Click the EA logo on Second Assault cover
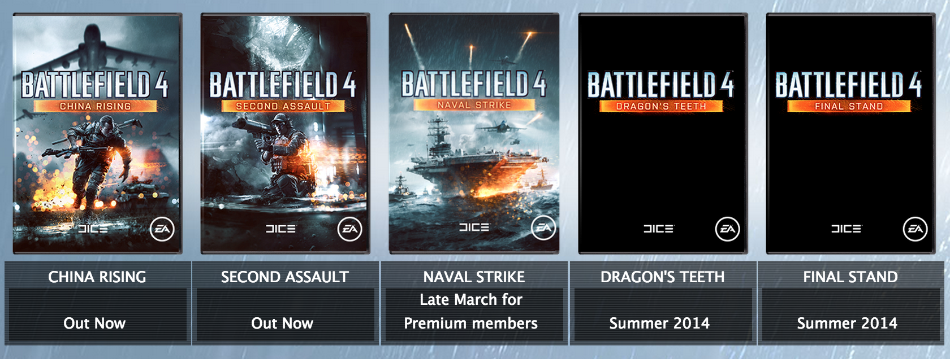This screenshot has width=950, height=359. 350,229
